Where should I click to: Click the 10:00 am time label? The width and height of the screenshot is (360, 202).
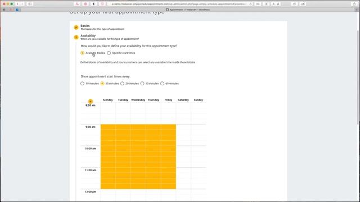(91, 149)
